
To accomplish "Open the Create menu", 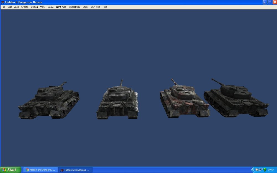I will (25, 7).
